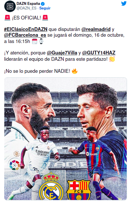Click the fire emoji after NADIE
Image resolution: width=131 pixels, height=202 pixels.
(75, 71)
